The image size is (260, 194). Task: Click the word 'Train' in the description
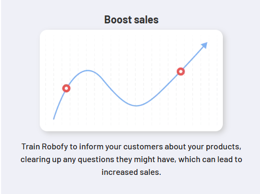31,147
